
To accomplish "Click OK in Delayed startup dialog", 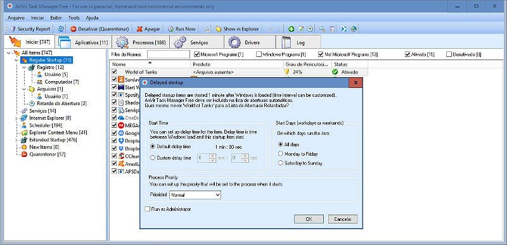I will 309,219.
